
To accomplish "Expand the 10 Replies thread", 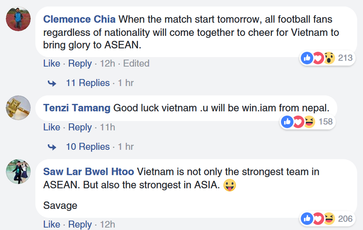I will 88,147.
